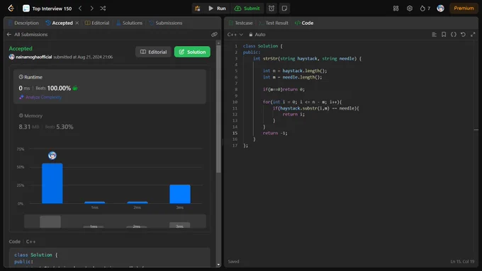This screenshot has height=271, width=482.
Task: Click the chart range slider at 3ms
Action: pos(179,225)
